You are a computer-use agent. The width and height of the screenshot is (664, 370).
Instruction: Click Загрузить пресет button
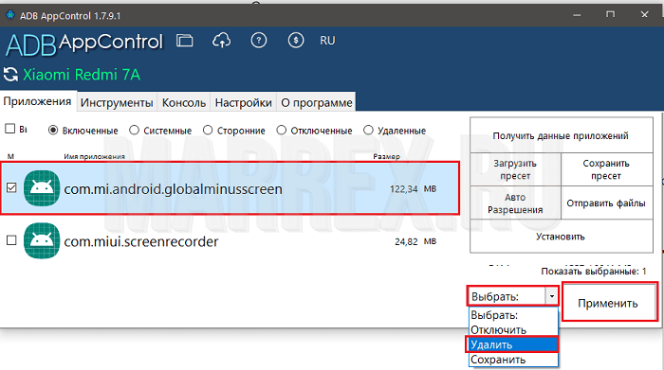pos(515,169)
